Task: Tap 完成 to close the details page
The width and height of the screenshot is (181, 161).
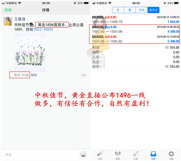Action: [x=8, y=10]
